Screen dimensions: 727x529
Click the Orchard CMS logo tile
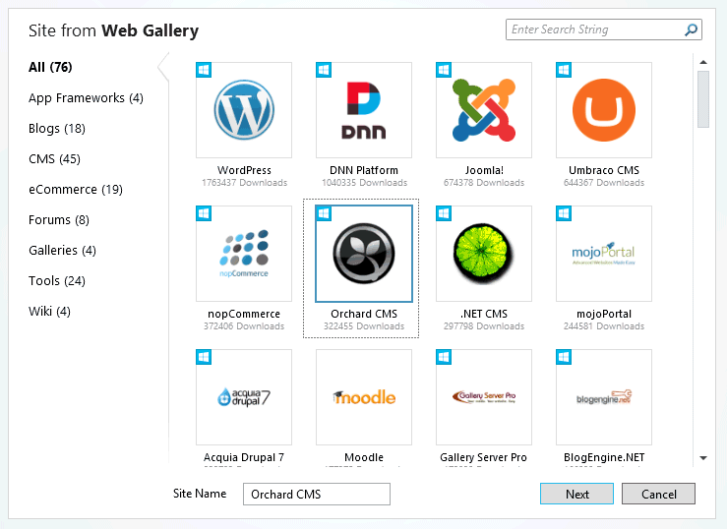pos(364,254)
